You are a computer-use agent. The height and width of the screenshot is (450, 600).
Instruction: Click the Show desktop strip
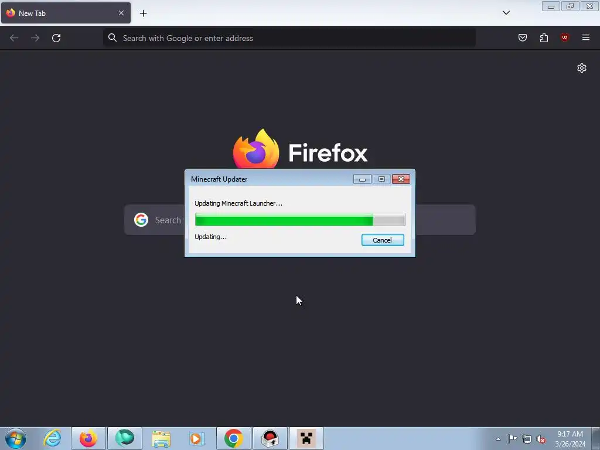tap(596, 438)
